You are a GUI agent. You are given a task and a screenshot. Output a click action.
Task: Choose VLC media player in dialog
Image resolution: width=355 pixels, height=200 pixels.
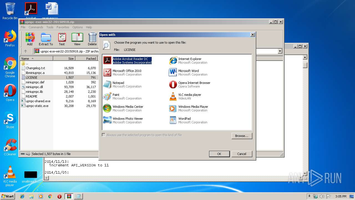click(x=185, y=96)
